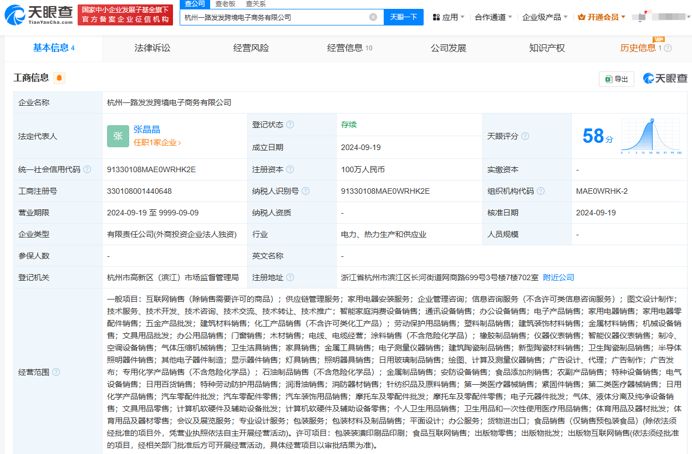
Task: Click the 杭州市高新区（滨江）市场监督管理局 authority value
Action: pos(173,277)
